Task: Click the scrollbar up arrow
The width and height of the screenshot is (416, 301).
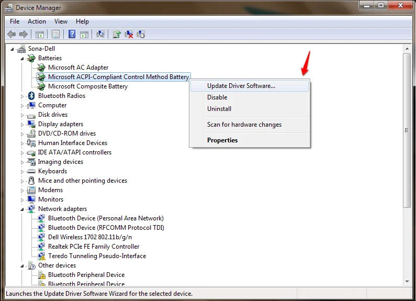Action: click(x=407, y=49)
